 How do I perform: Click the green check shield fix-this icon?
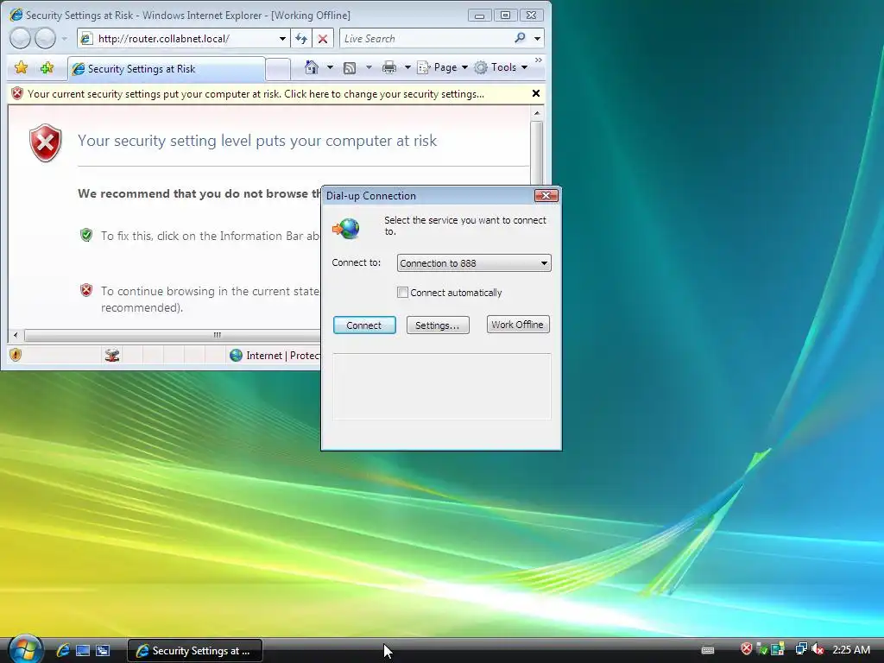tap(86, 235)
